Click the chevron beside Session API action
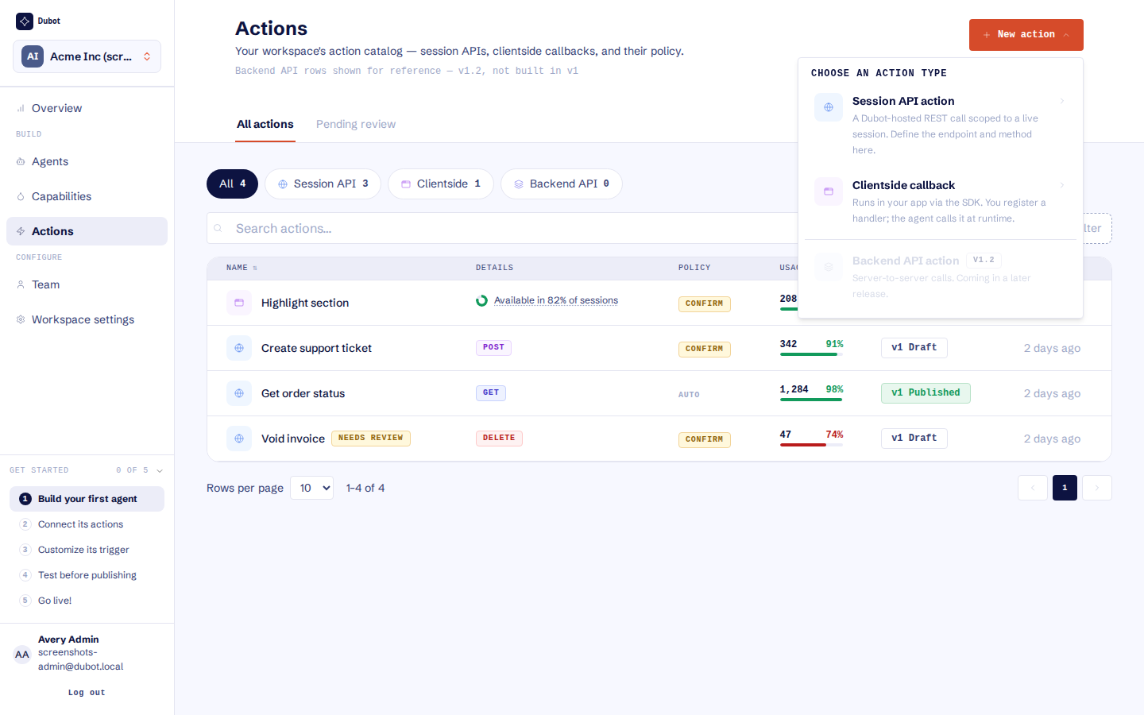The image size is (1144, 715). pyautogui.click(x=1061, y=101)
